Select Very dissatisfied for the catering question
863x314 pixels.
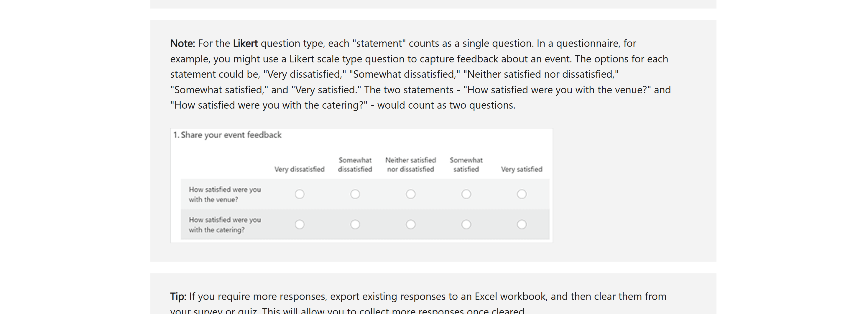tap(300, 224)
